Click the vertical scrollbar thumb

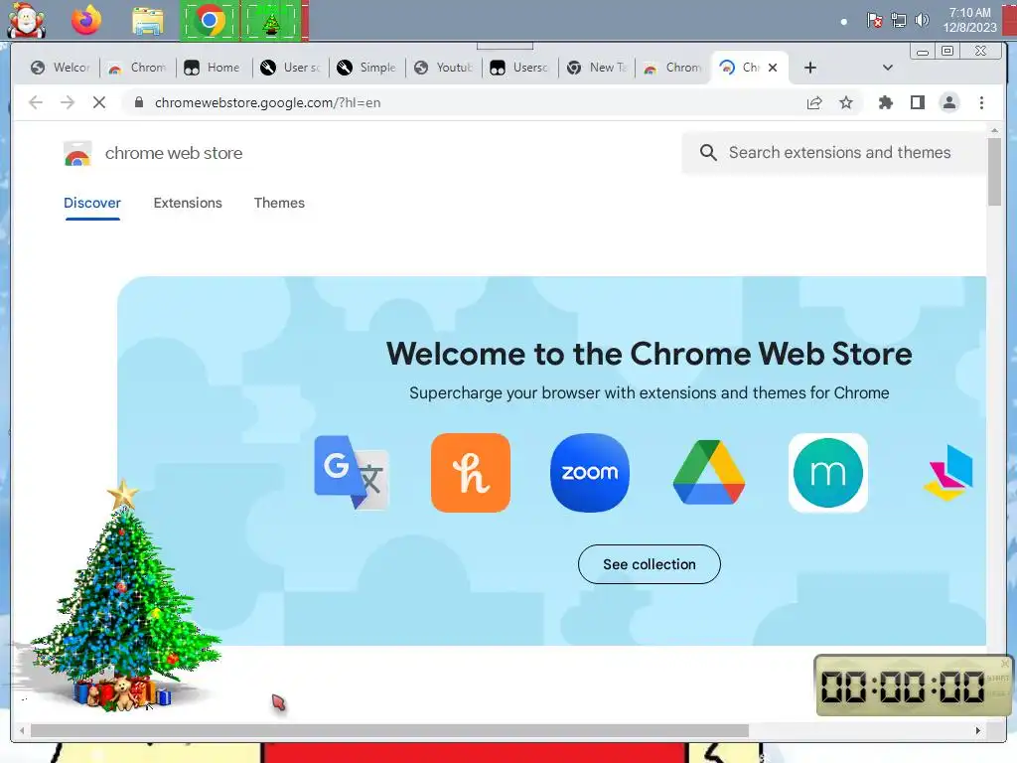994,172
